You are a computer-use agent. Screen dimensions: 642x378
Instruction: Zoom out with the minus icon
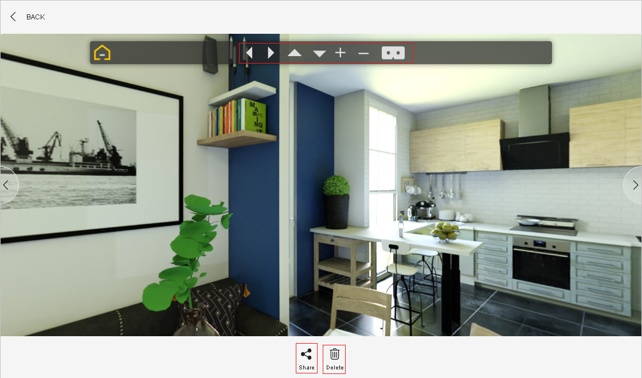[x=363, y=53]
